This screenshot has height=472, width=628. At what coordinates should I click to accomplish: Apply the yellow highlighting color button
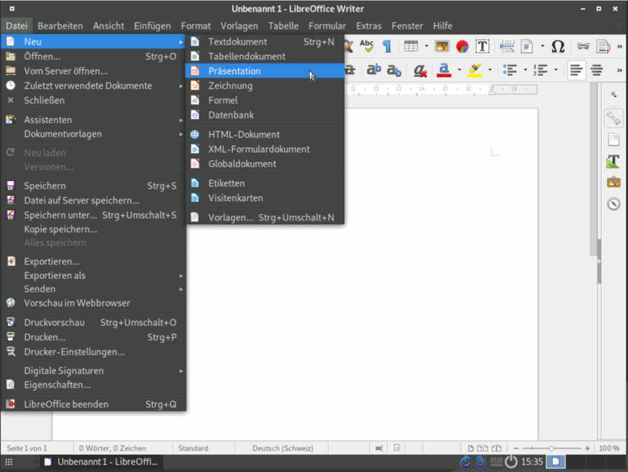[x=475, y=70]
